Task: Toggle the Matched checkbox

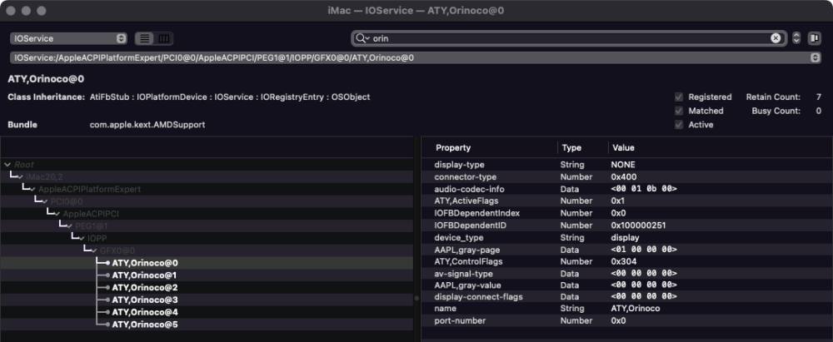Action: pyautogui.click(x=678, y=111)
